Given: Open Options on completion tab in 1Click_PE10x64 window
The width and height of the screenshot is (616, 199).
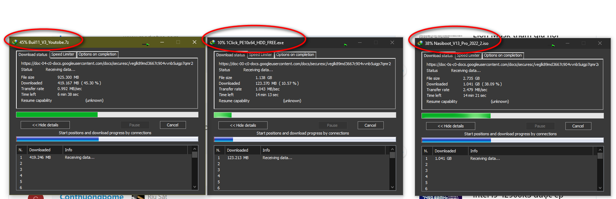Looking at the screenshot, I should (x=295, y=55).
